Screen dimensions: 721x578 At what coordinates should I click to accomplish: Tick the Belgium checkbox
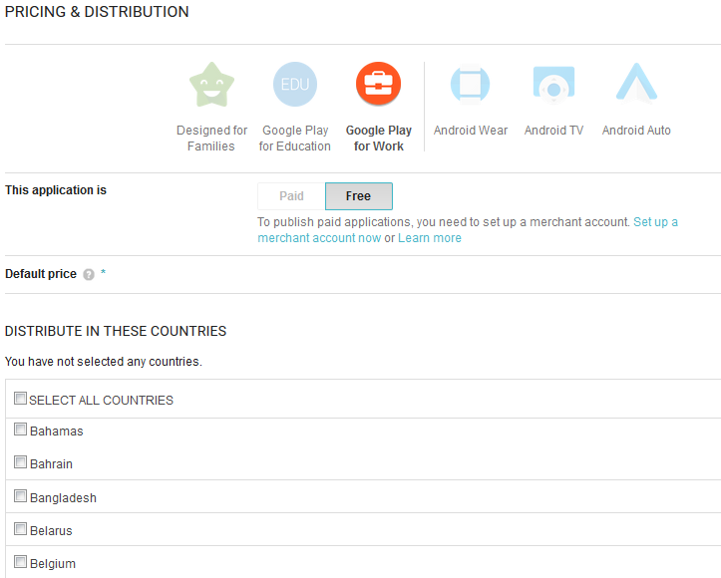(x=20, y=561)
